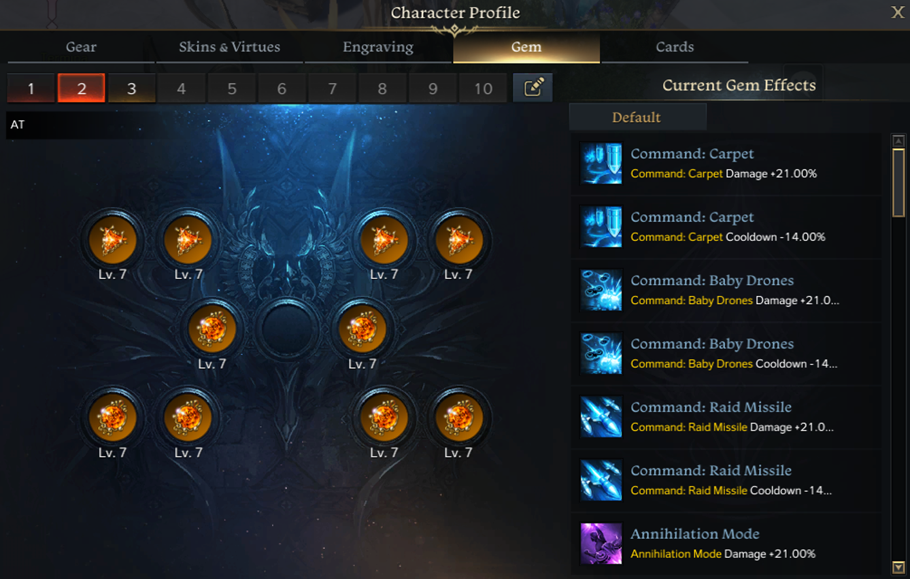Click the Command: Raid Missile Damage icon
The width and height of the screenshot is (910, 579).
601,417
